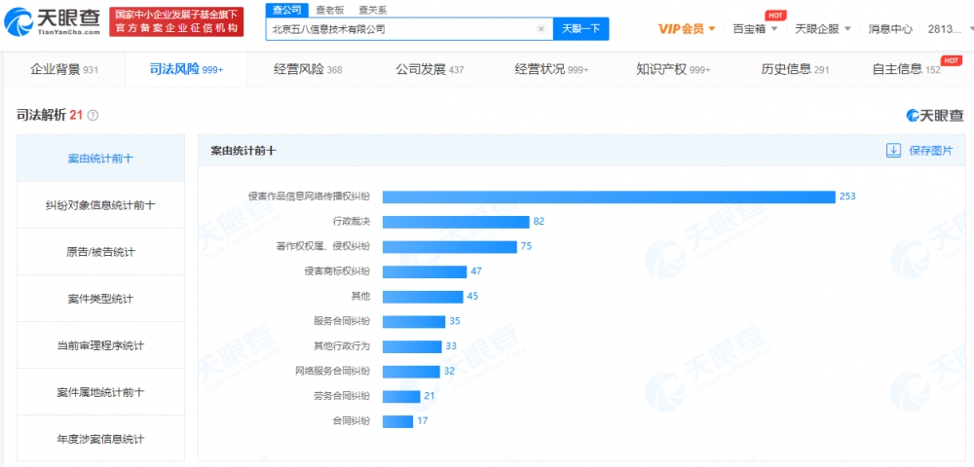The width and height of the screenshot is (974, 467).
Task: Click the 著作权权属、侵权纠纷 bar
Action: point(450,247)
